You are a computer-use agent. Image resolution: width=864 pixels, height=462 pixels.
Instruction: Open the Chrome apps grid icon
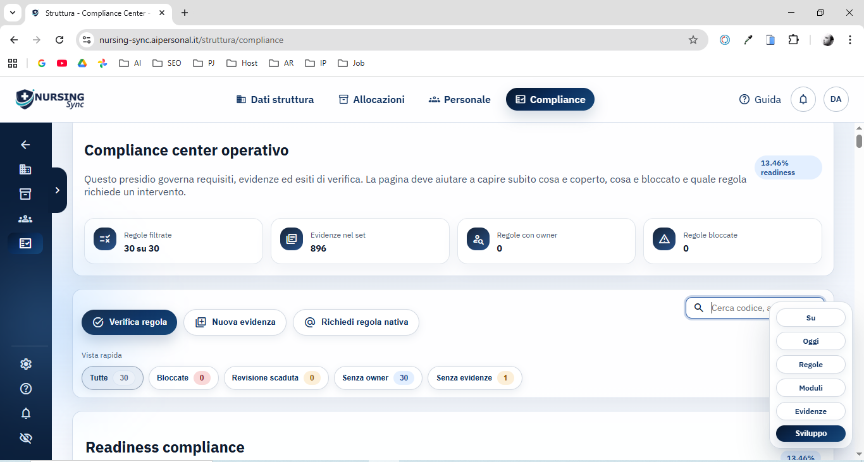(12, 63)
